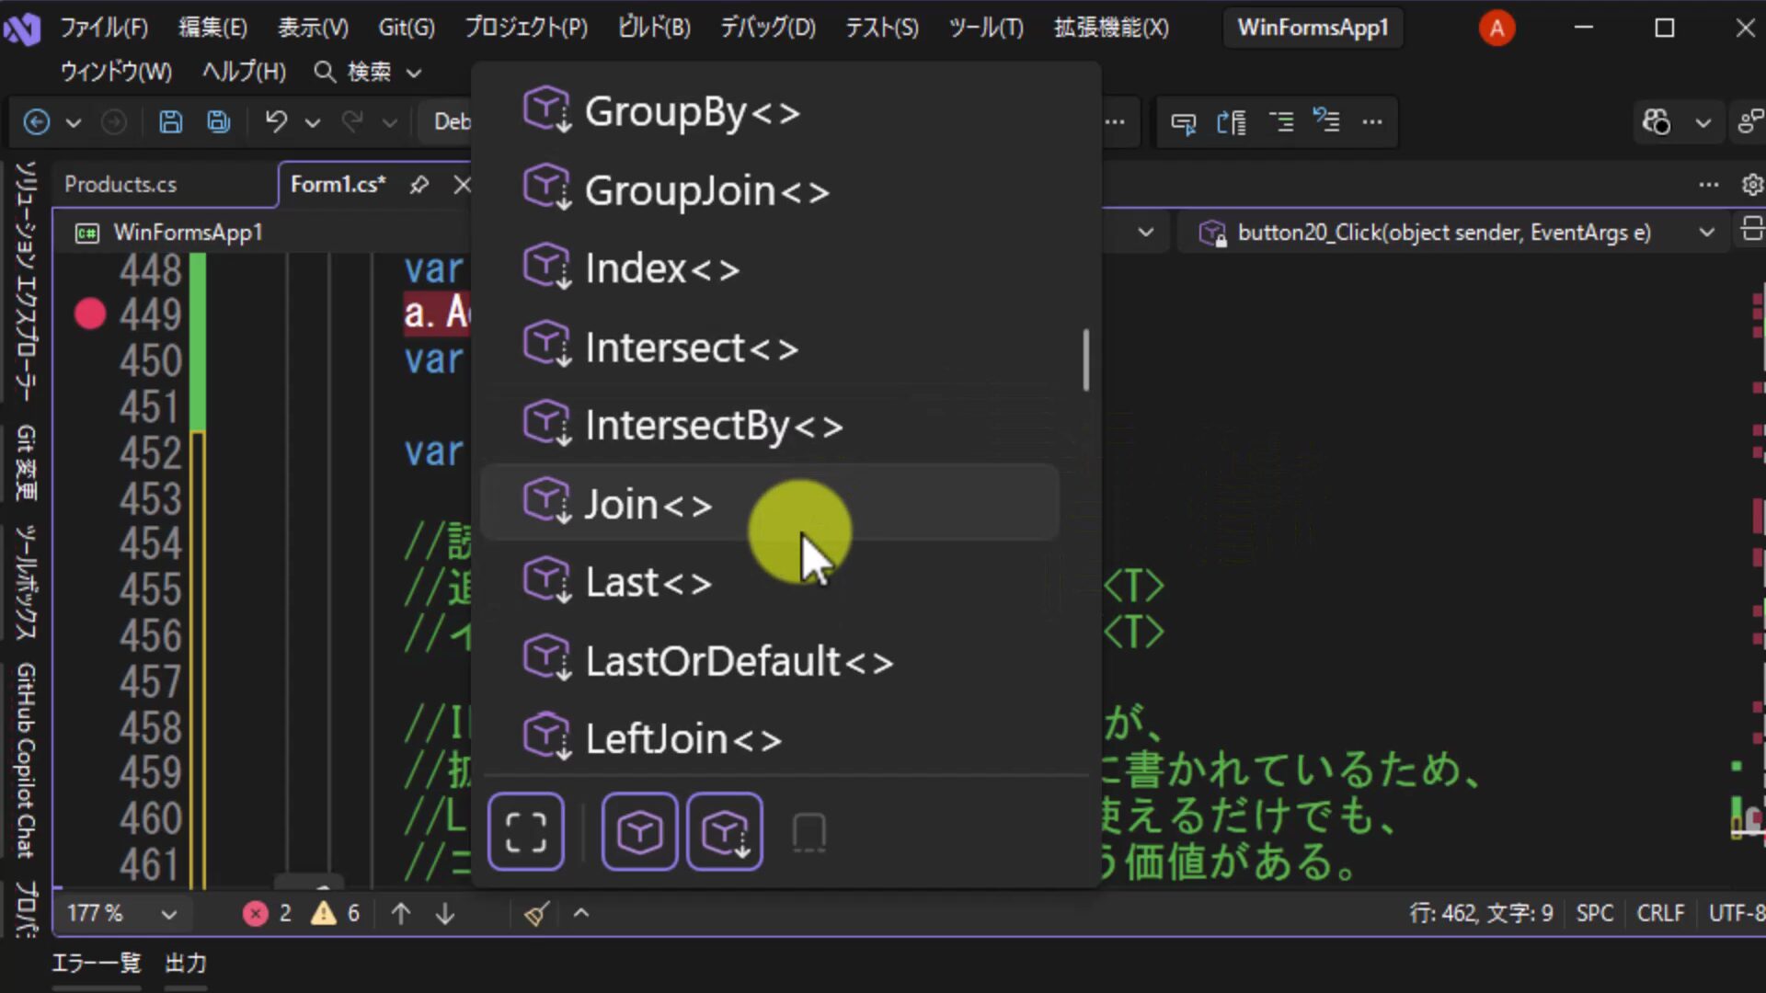Expand the Copilot toolbar dropdown arrow

click(1703, 122)
